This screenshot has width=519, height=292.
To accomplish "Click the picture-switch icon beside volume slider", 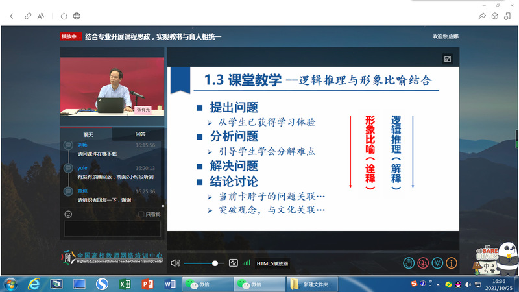I will tap(234, 263).
